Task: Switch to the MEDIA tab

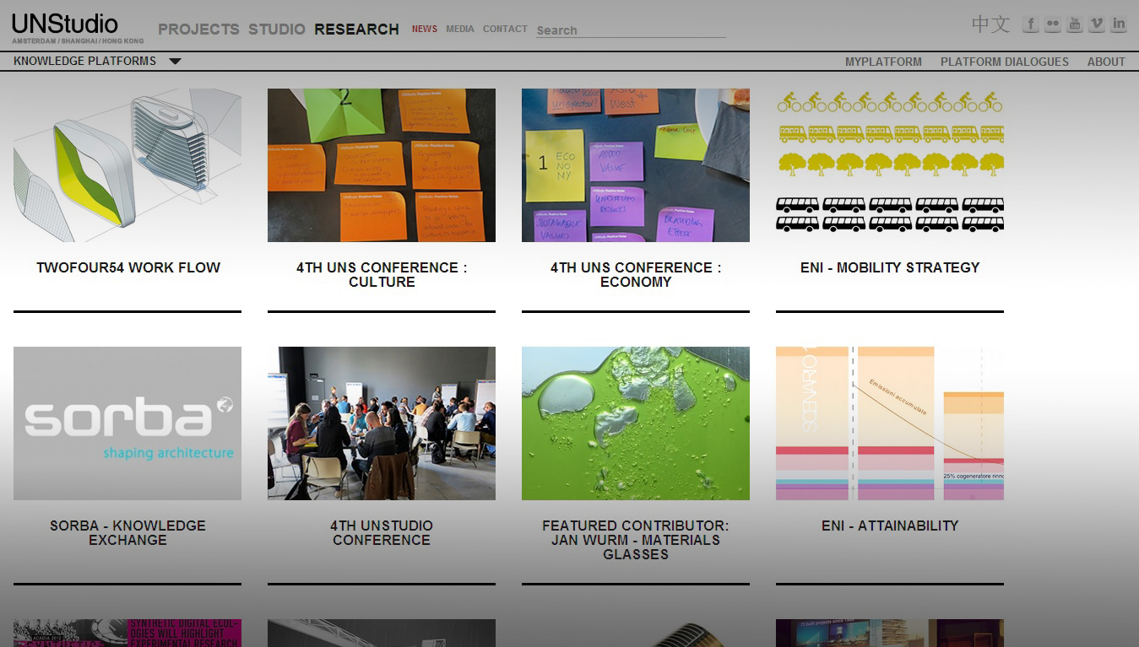Action: coord(460,28)
